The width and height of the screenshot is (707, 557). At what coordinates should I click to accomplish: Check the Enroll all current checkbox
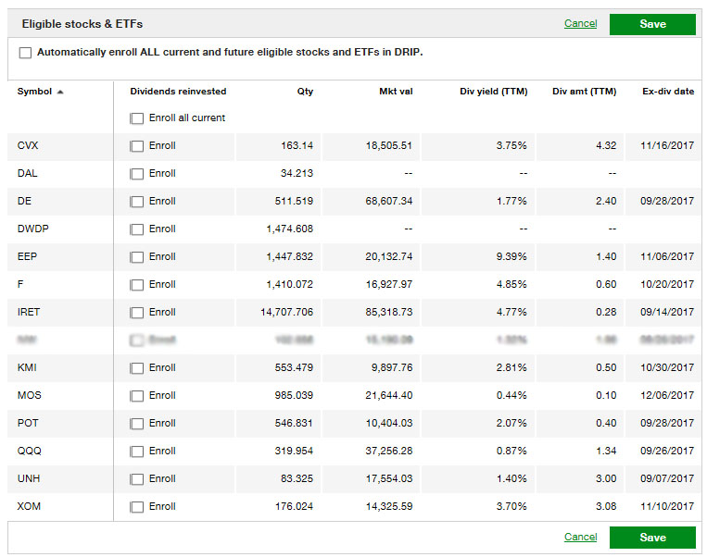[136, 118]
